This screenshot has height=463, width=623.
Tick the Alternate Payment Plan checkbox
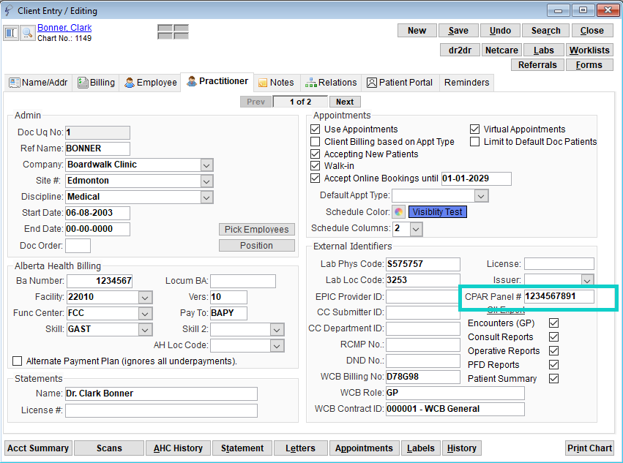(x=18, y=361)
